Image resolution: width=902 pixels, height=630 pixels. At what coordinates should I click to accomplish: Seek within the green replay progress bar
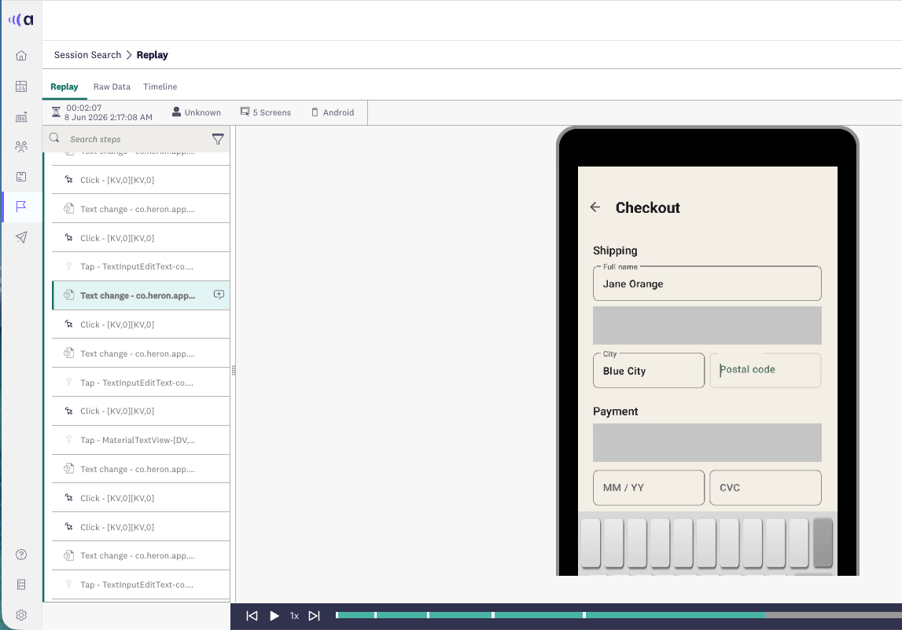pos(550,615)
